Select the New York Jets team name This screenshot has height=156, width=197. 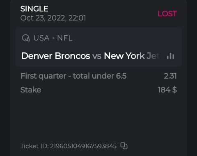pos(132,56)
